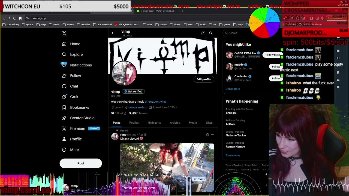
Task: Open Premium with 50% off badge
Action: (x=81, y=128)
